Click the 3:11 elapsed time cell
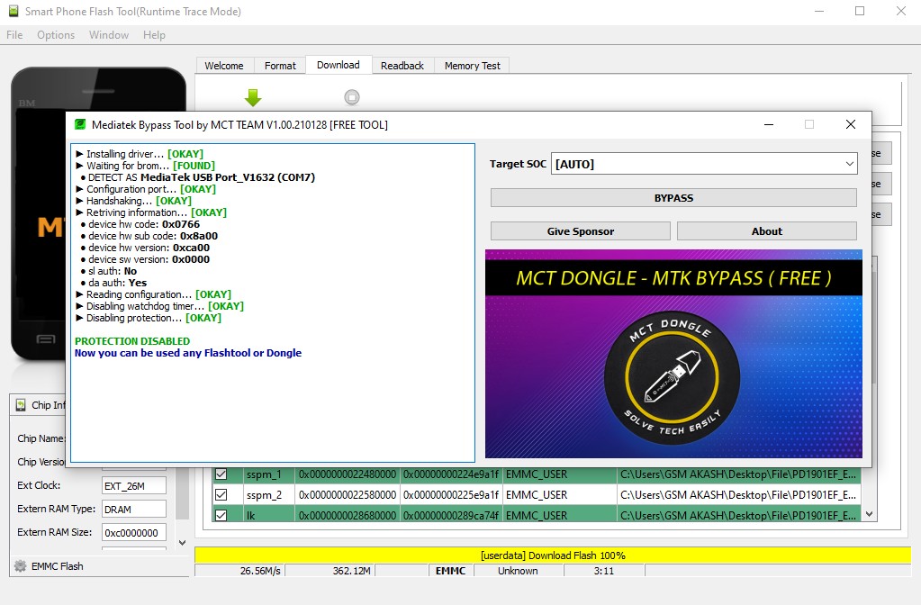This screenshot has height=605, width=921. (x=604, y=571)
